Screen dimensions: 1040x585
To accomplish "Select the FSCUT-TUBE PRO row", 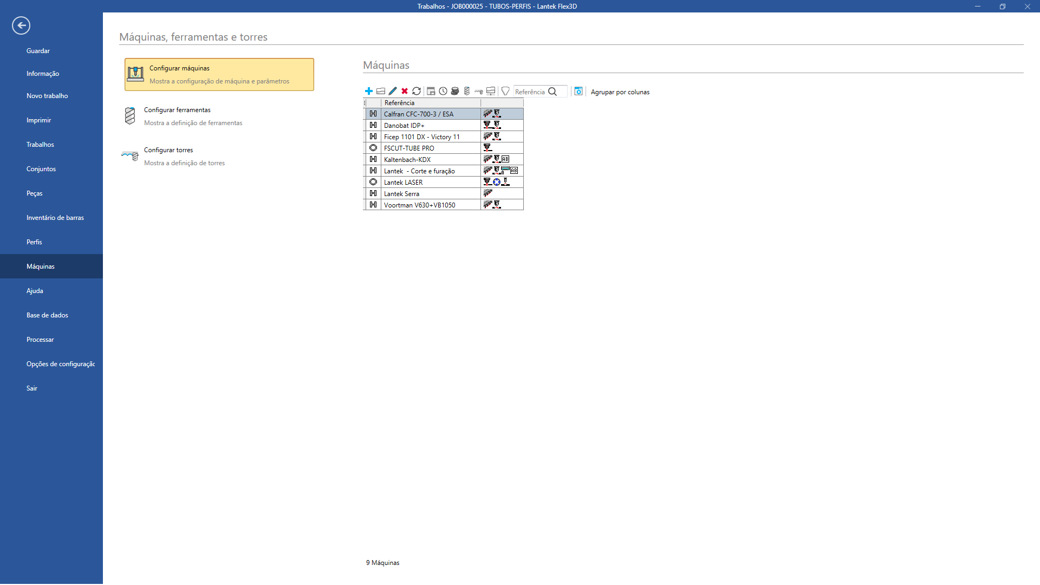I will pos(443,148).
